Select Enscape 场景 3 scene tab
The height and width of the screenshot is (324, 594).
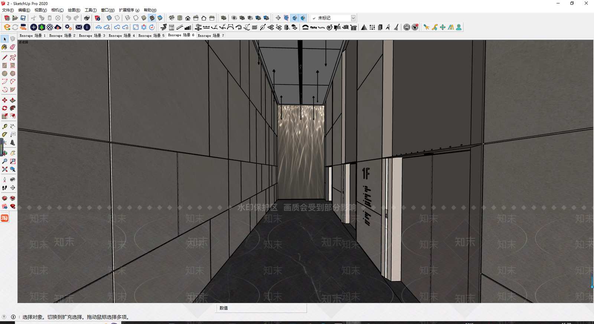pos(92,36)
